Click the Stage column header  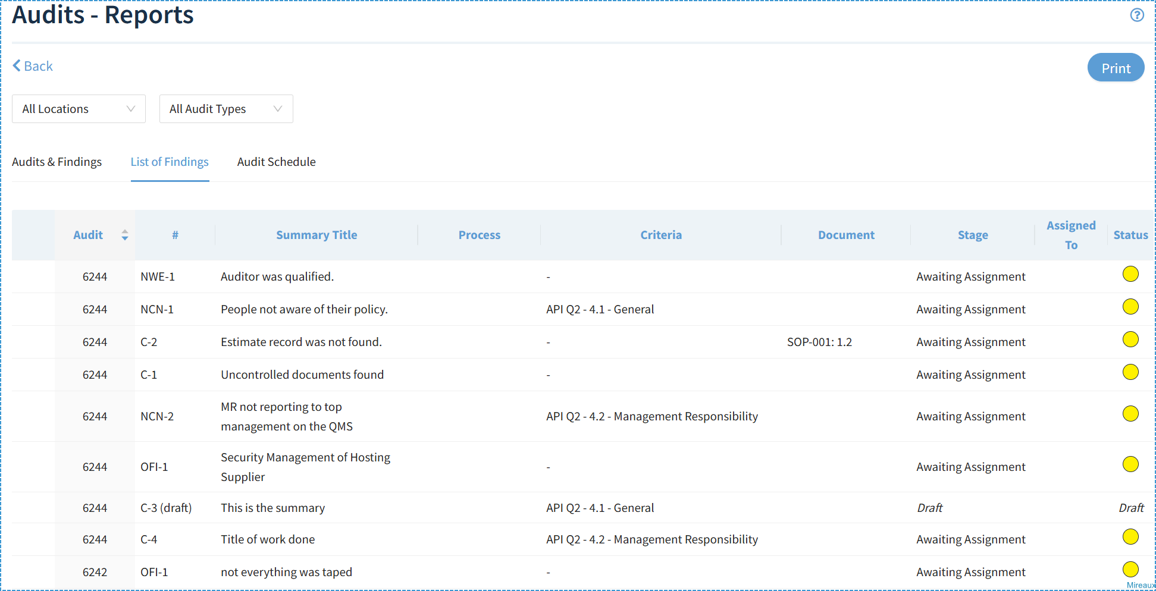(x=973, y=235)
